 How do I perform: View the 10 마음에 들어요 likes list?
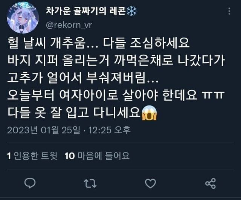pos(97,156)
